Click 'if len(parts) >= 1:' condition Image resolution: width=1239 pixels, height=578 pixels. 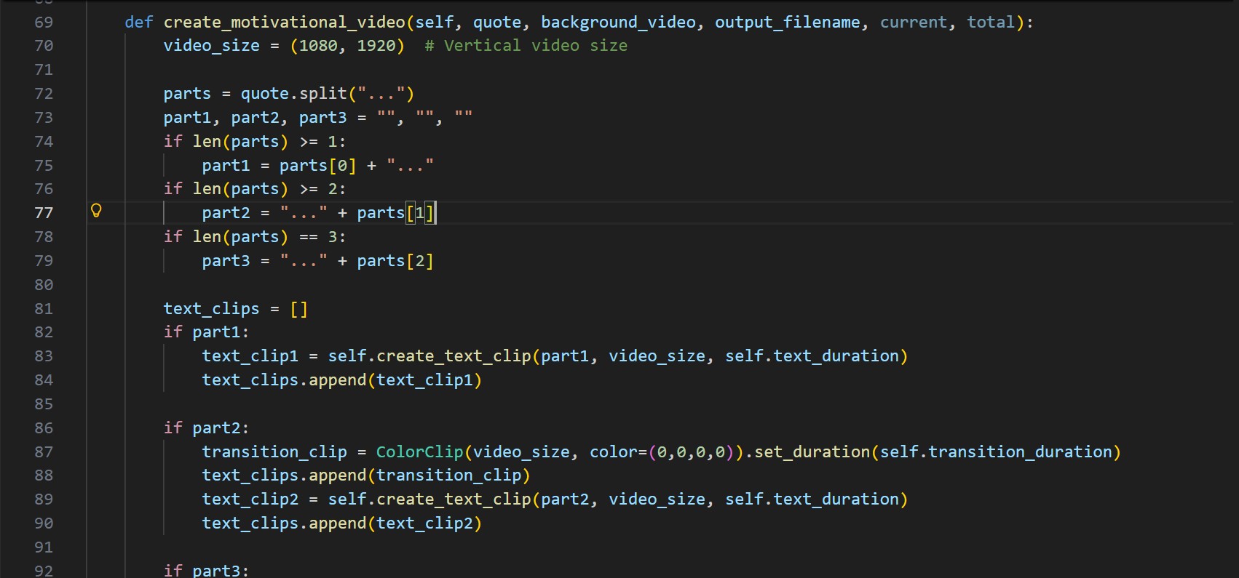[255, 142]
